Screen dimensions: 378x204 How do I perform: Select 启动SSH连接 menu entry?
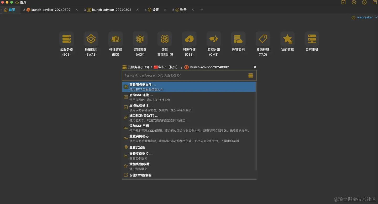(189, 97)
